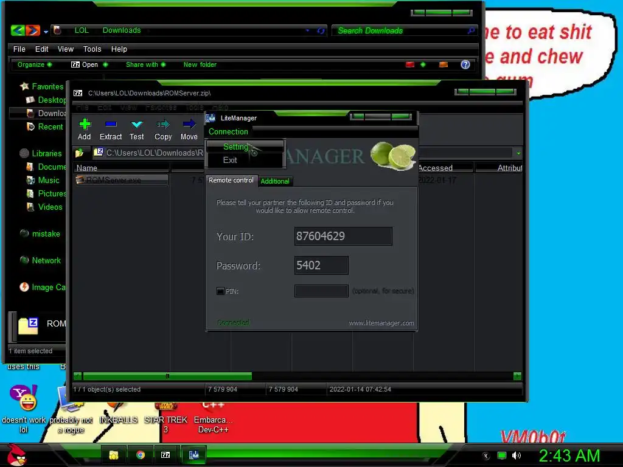Open LiteManager Connection menu
Screen dimensions: 623x467
coord(228,131)
